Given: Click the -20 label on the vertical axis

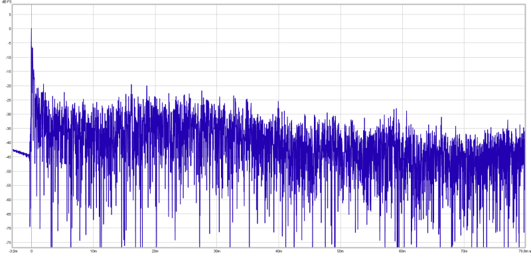Looking at the screenshot, I should (x=9, y=86).
